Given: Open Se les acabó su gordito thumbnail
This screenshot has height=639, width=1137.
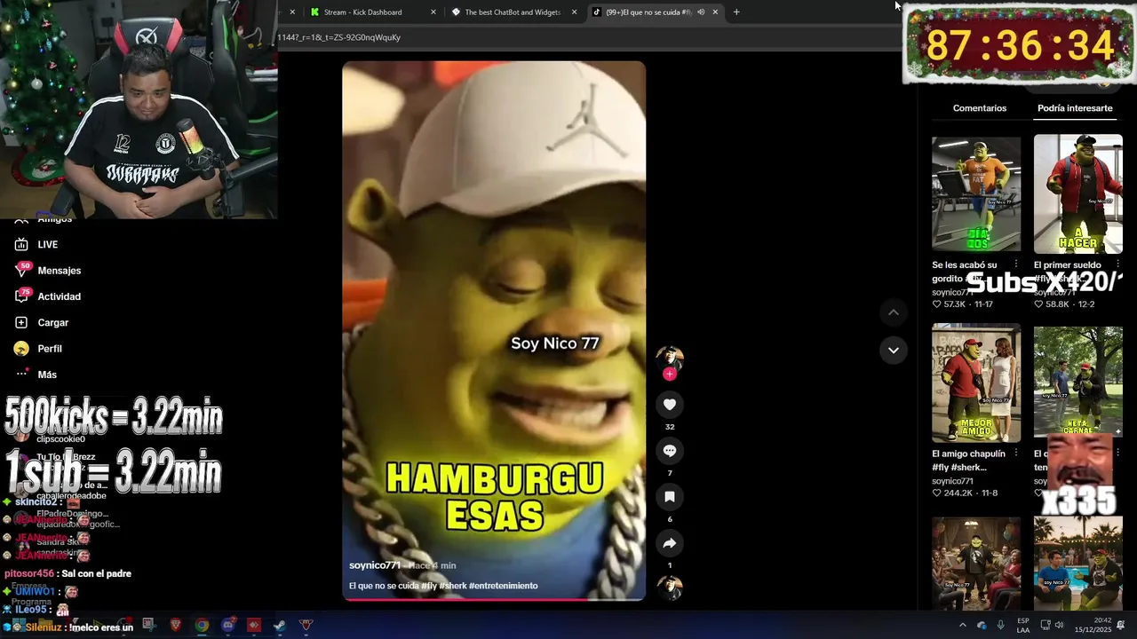Looking at the screenshot, I should tap(976, 193).
